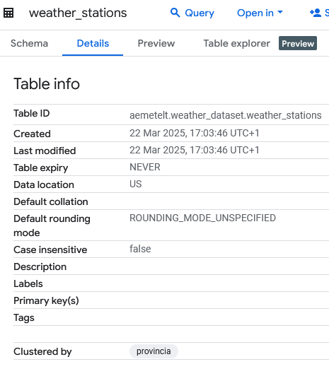Select the Details tab
The image size is (329, 369).
[93, 43]
